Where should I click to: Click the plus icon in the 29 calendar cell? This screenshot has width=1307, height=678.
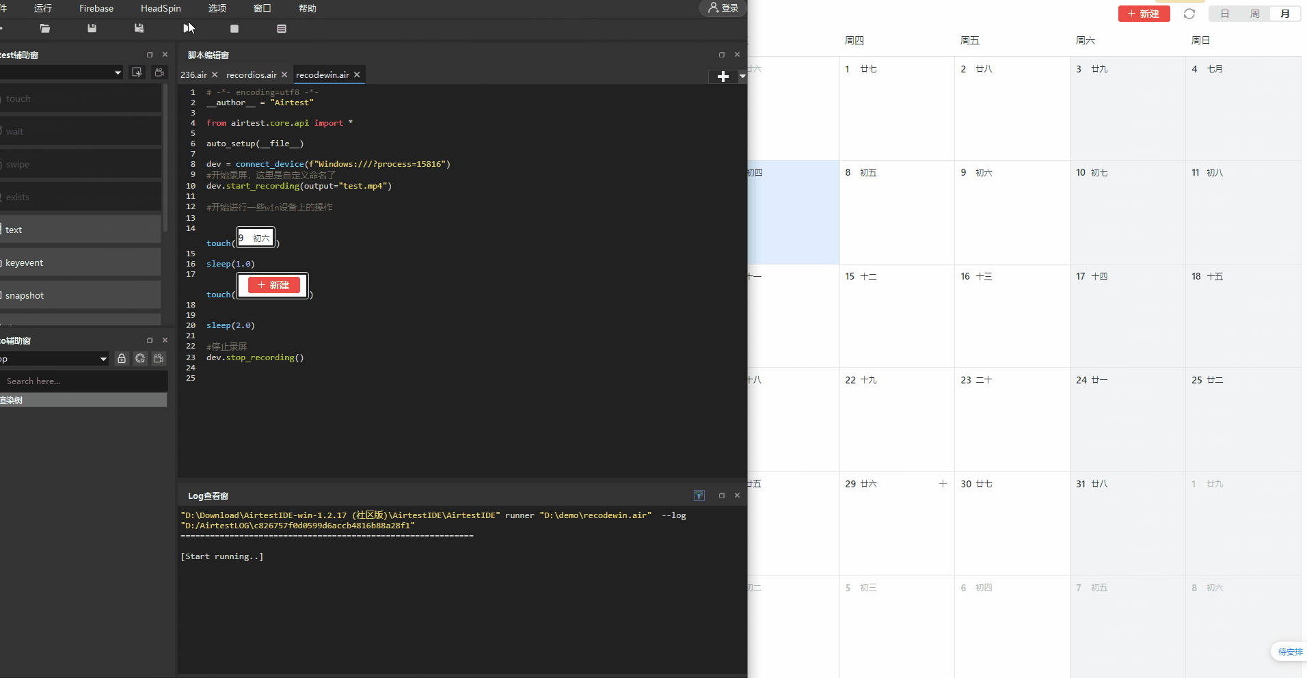pyautogui.click(x=943, y=483)
